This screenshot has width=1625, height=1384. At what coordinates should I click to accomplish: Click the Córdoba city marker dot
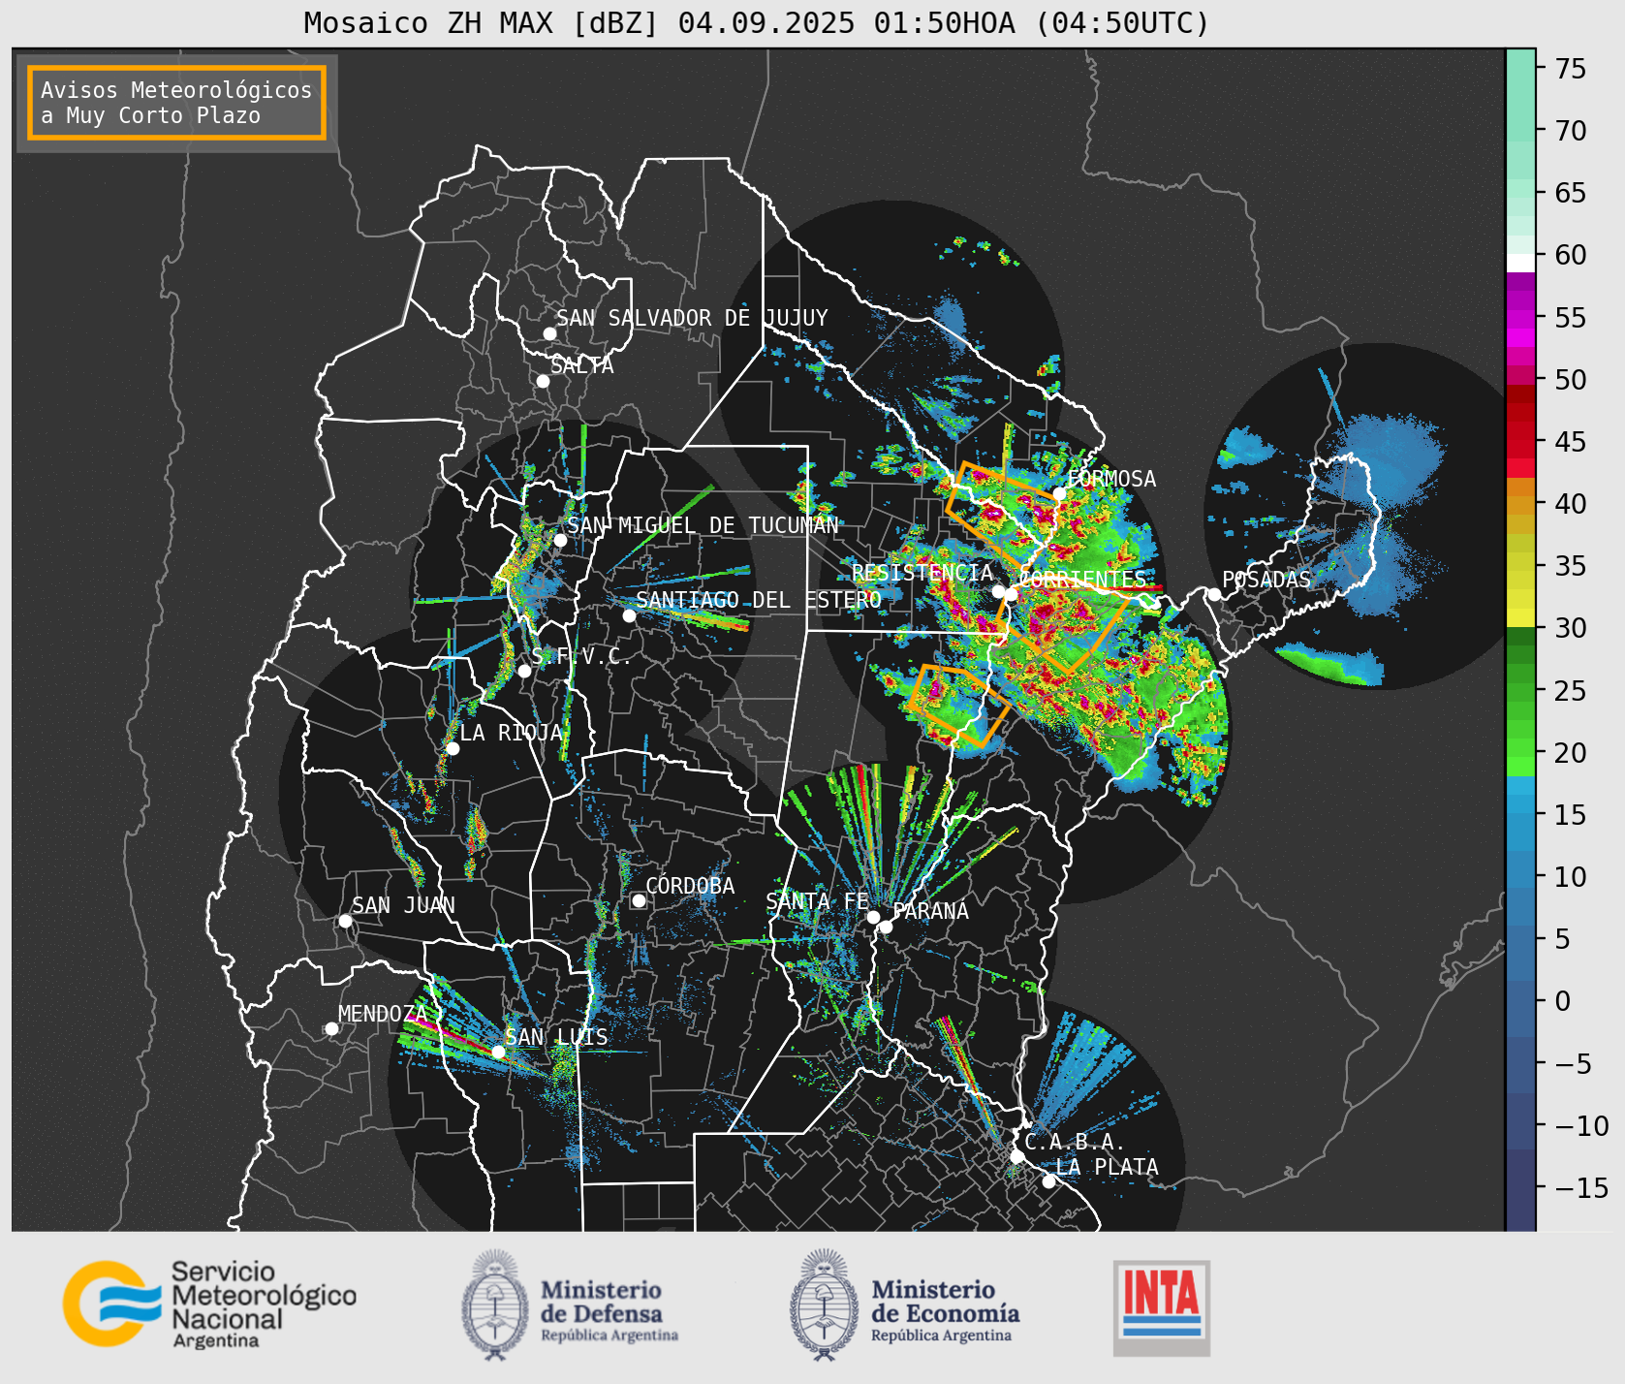639,900
